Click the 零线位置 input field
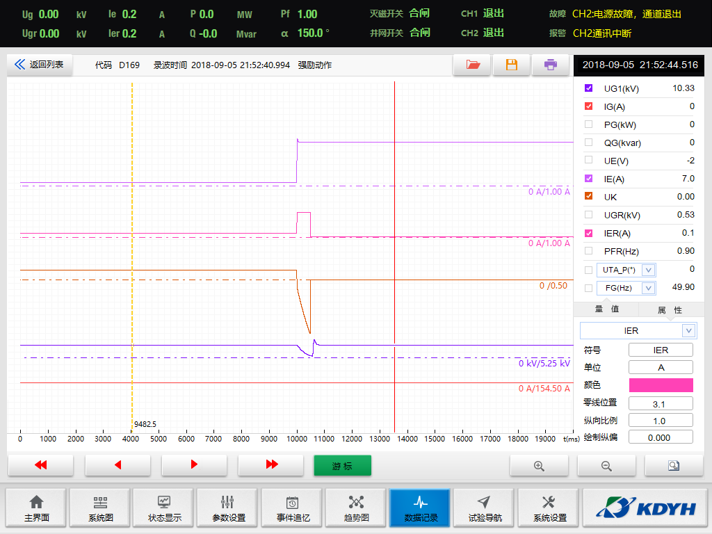The width and height of the screenshot is (712, 534). [x=661, y=403]
